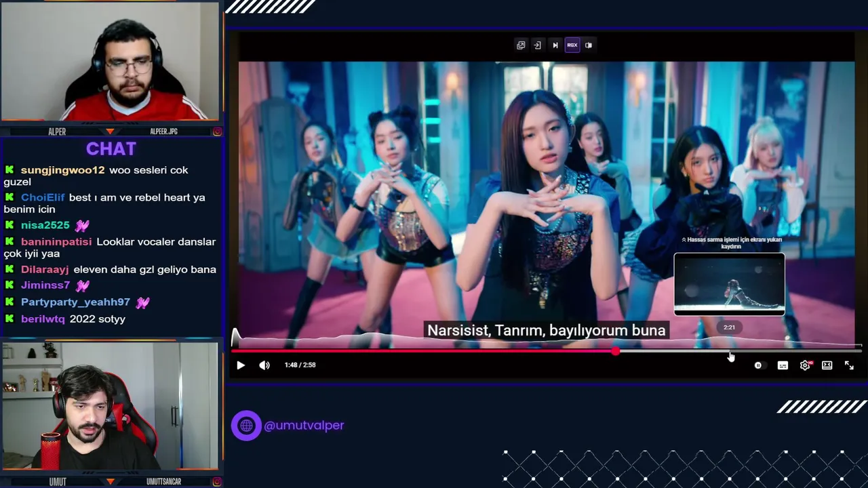Click chat username Dilaraayj
Screen dimensions: 868x488
44,270
